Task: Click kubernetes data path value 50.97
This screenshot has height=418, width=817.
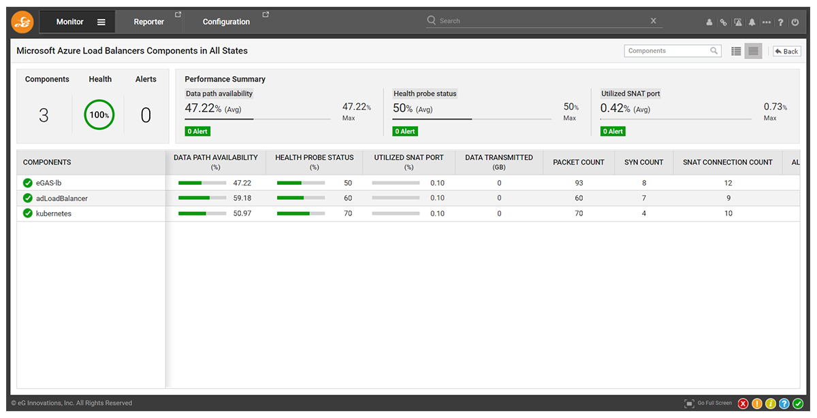Action: pos(242,213)
